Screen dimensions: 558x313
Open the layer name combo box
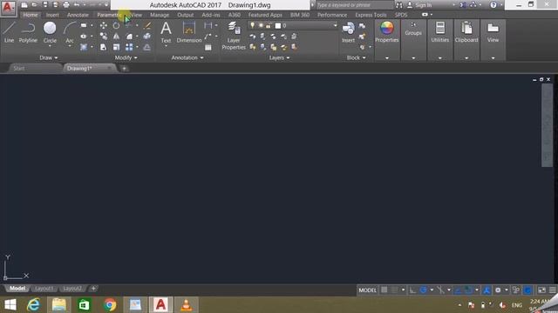[x=293, y=25]
